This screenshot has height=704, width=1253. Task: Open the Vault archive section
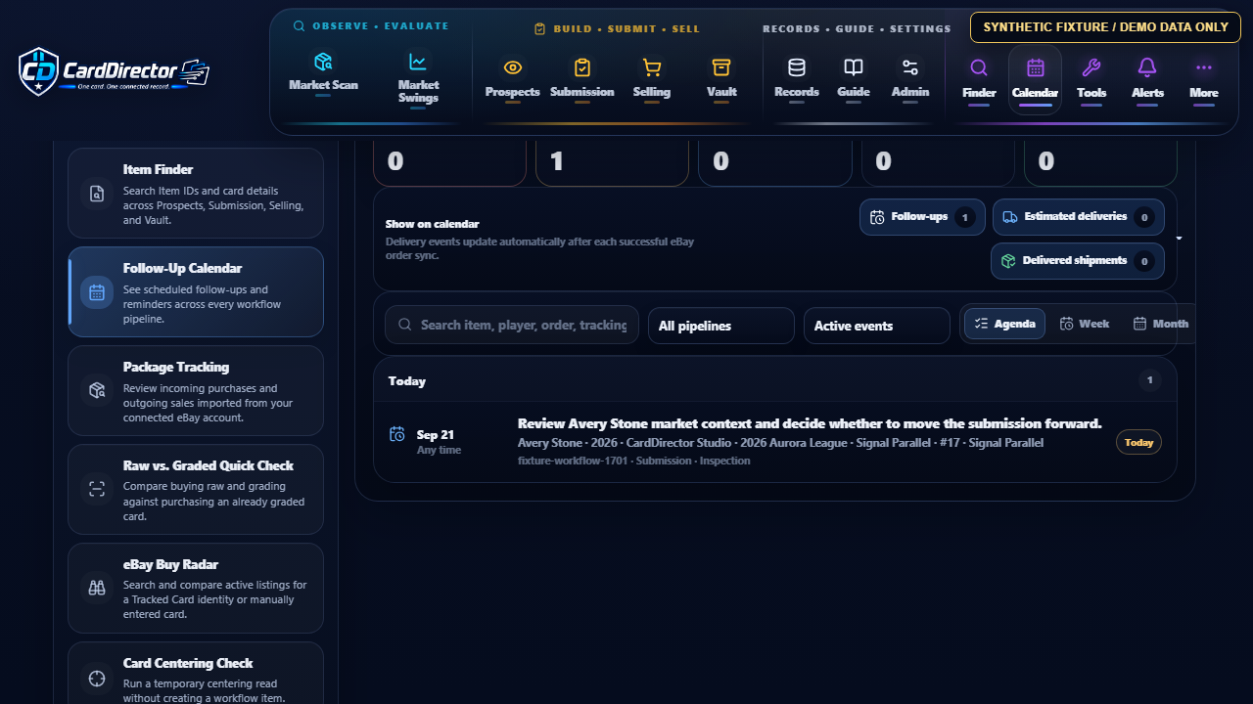721,78
